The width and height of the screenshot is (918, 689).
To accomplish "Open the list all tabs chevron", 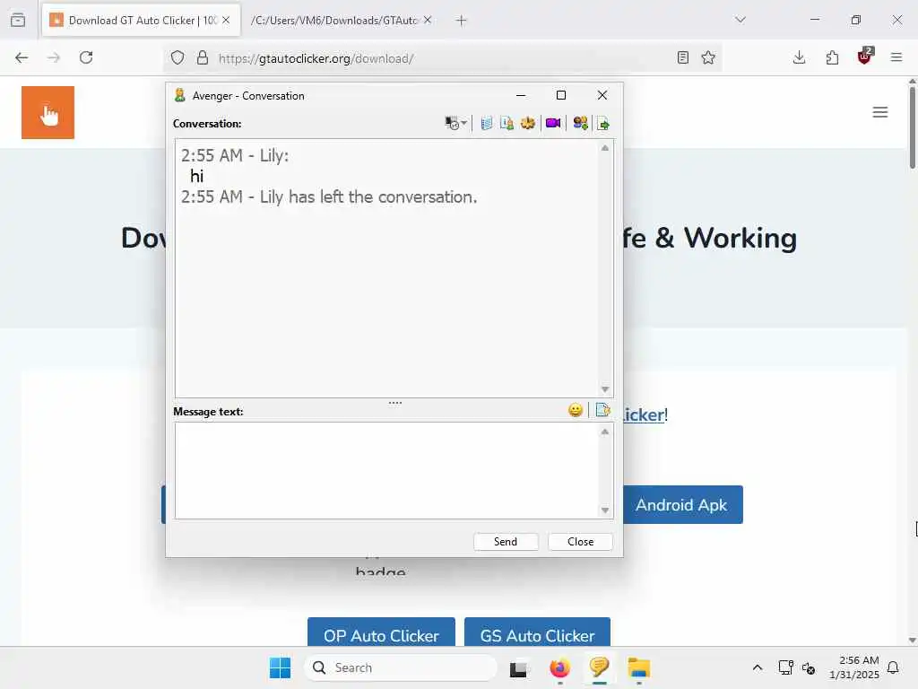I will tap(740, 20).
